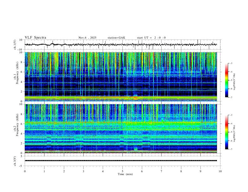This screenshot has height=192, width=248.
Task: Click the ch.1 PSD color bar
Action: click(x=226, y=80)
